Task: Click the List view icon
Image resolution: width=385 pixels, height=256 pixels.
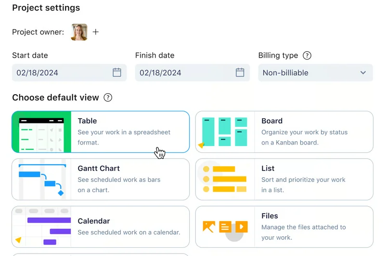Action: point(225,179)
